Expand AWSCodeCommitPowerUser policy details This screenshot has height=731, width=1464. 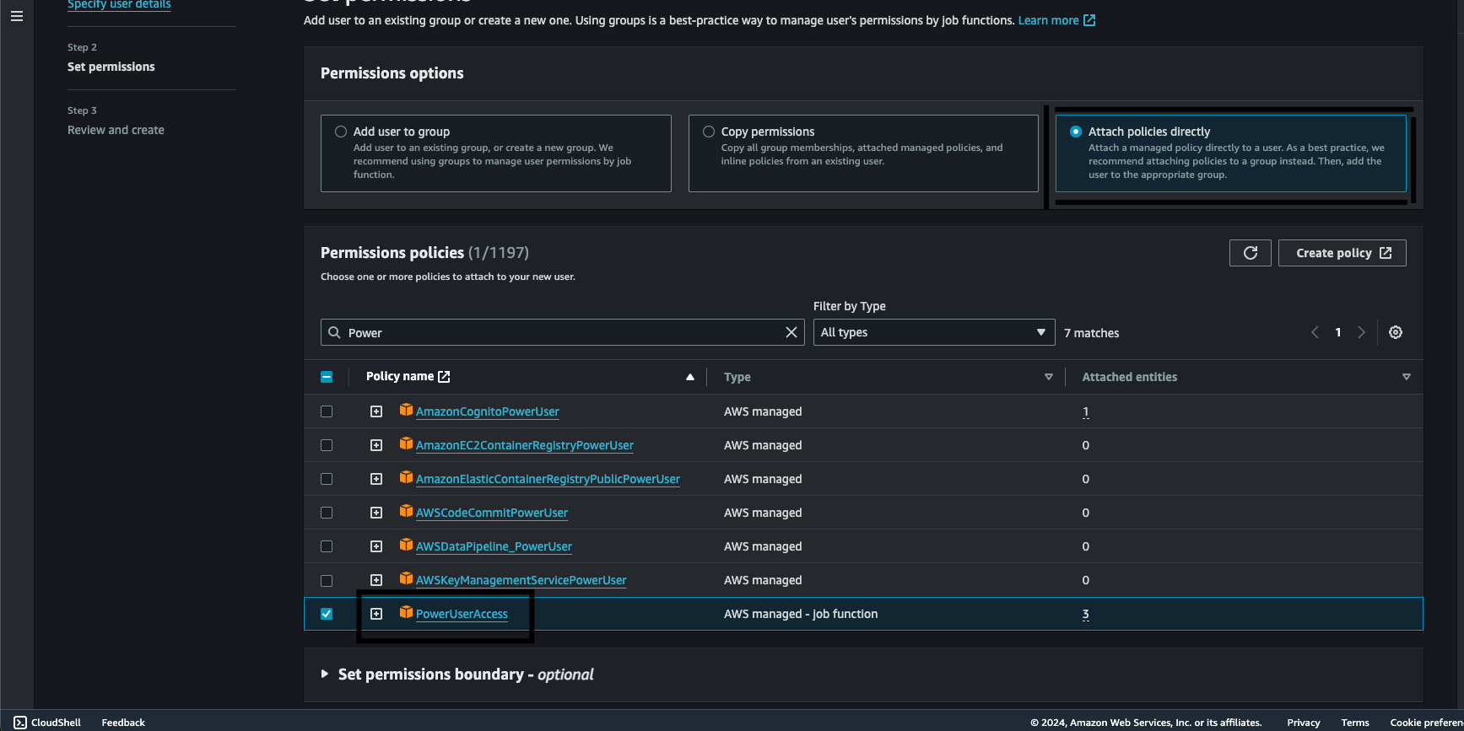[376, 513]
